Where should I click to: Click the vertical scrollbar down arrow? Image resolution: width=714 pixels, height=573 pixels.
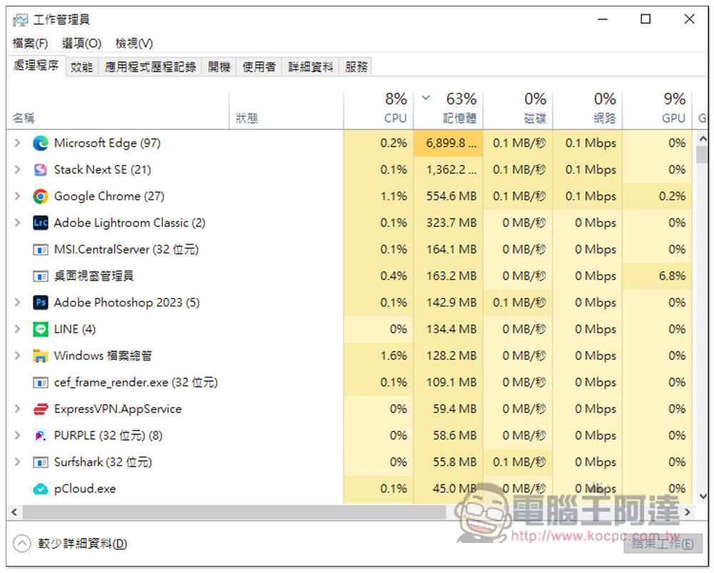tap(703, 497)
